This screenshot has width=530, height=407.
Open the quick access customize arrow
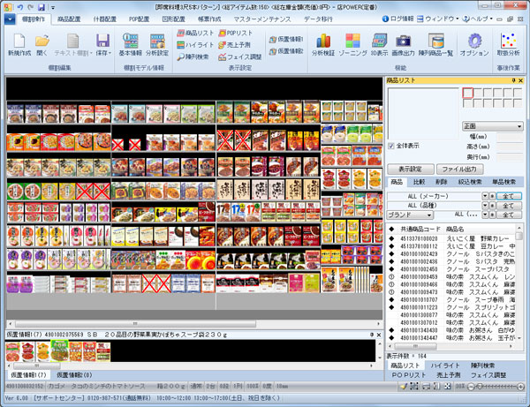[x=53, y=7]
